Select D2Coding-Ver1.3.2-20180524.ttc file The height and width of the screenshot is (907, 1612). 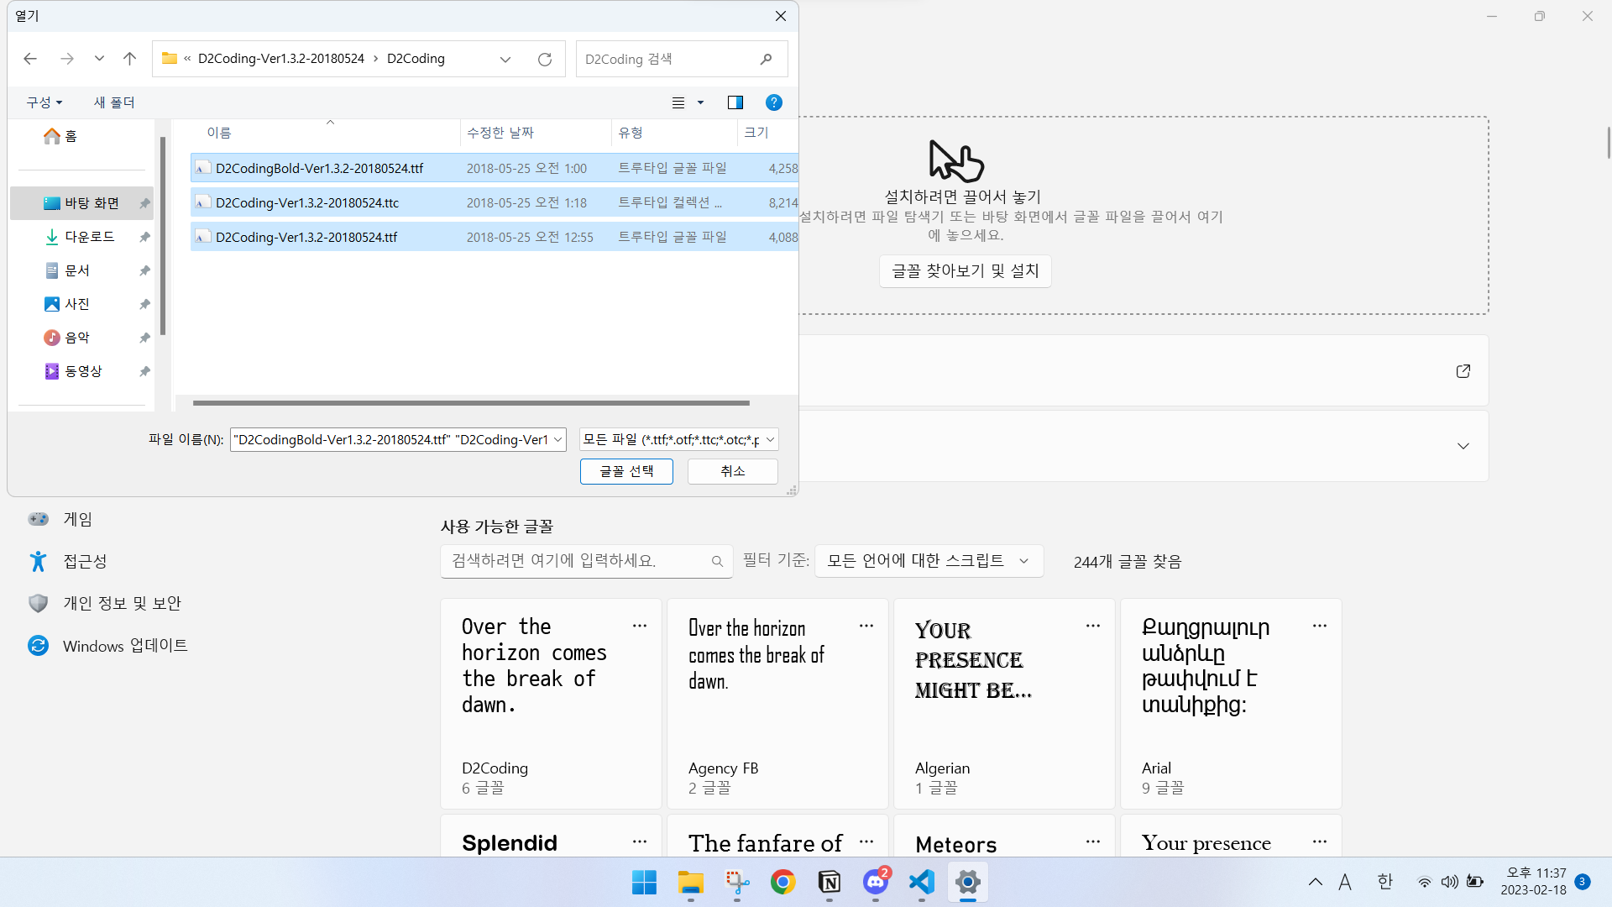307,202
